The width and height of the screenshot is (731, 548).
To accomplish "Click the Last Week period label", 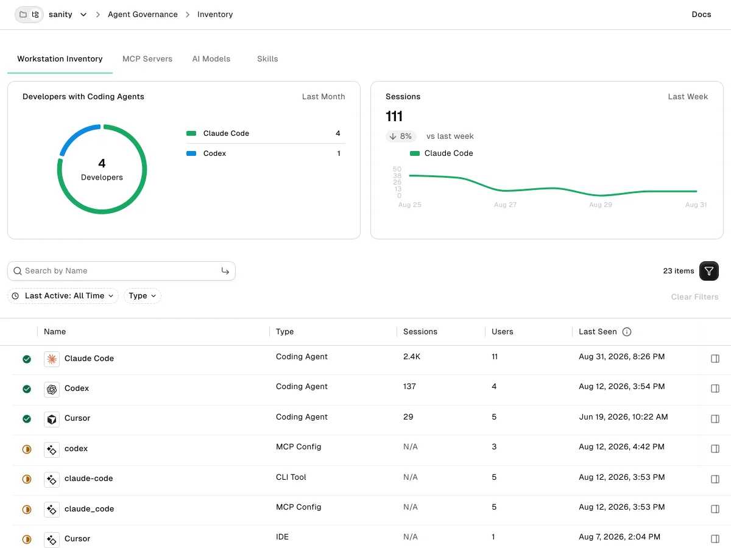I will tap(688, 97).
